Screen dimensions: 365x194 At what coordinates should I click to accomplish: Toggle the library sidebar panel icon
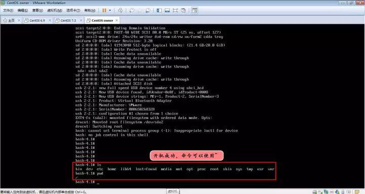(x=159, y=11)
